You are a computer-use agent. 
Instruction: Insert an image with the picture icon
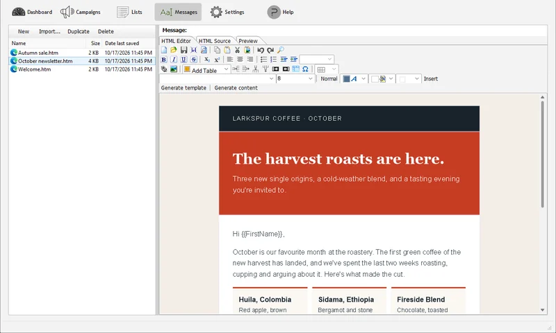174,69
